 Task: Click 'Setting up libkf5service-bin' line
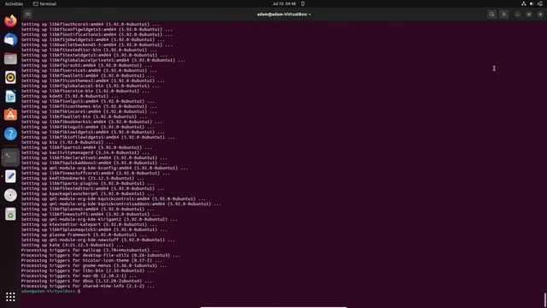pyautogui.click(x=85, y=92)
